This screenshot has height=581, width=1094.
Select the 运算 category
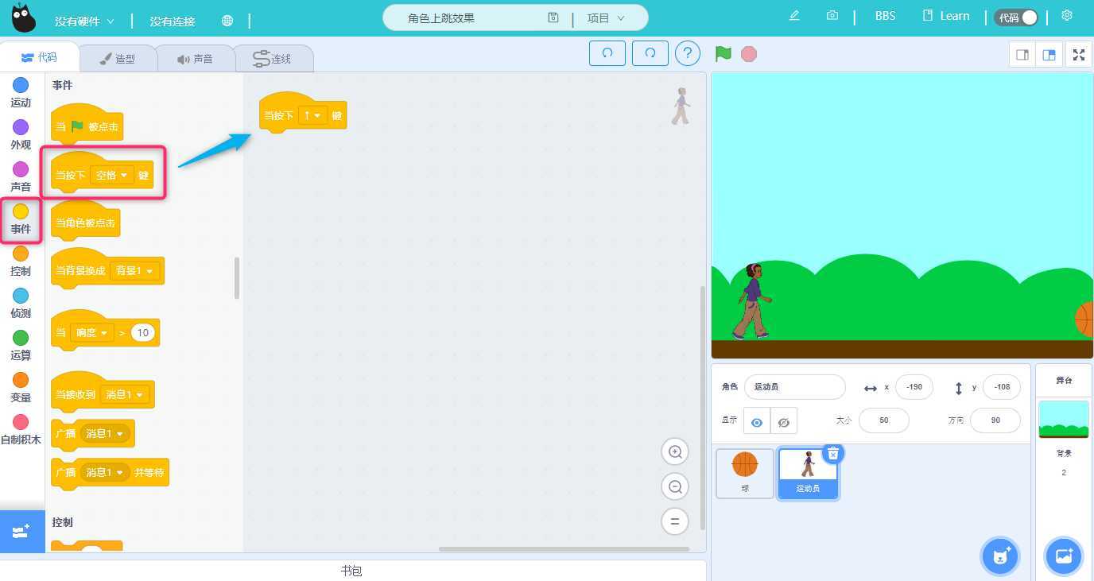pyautogui.click(x=21, y=346)
